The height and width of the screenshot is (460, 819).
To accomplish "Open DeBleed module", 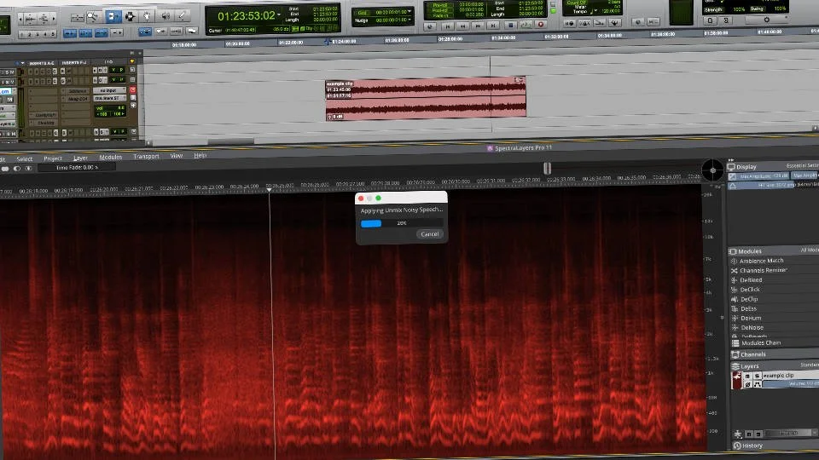I will (751, 280).
